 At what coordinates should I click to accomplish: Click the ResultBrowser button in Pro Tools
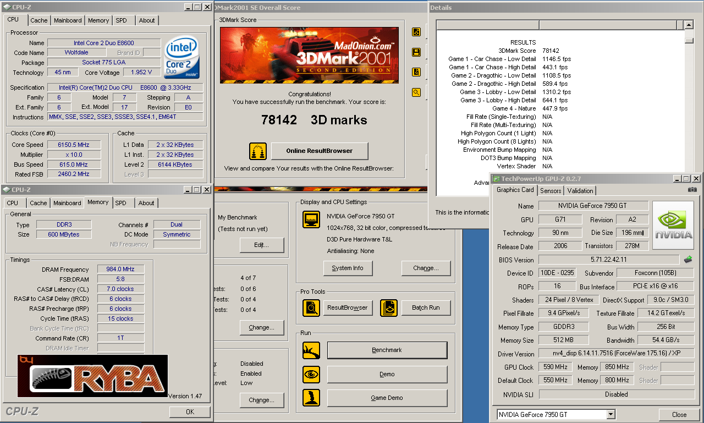pyautogui.click(x=348, y=307)
